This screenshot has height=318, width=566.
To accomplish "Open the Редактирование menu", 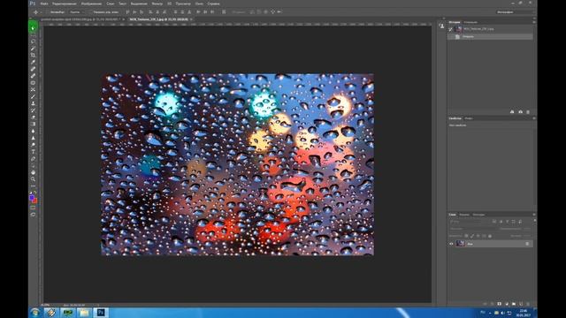I will click(x=65, y=4).
